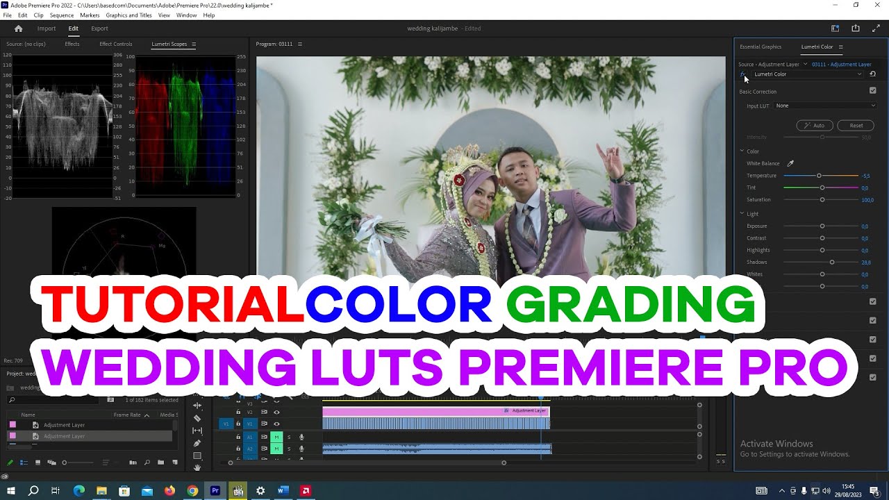Adjust the Tint slider handle
The height and width of the screenshot is (500, 889).
click(x=822, y=187)
